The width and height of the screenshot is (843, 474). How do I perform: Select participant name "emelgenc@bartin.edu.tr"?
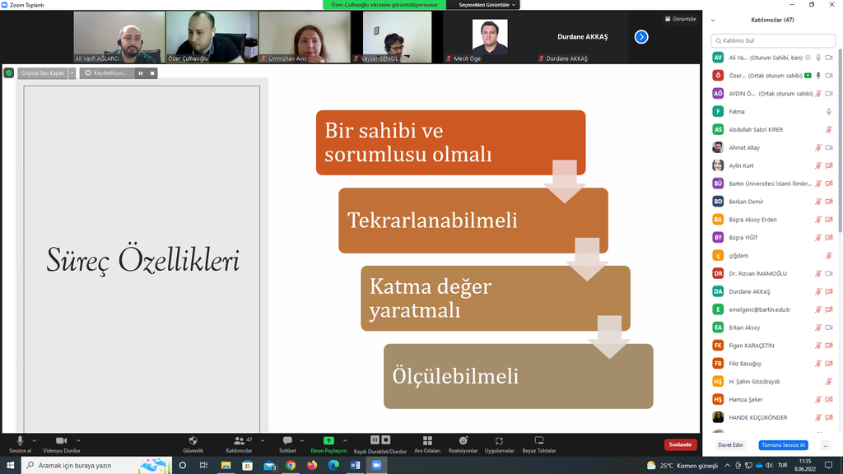coord(760,309)
